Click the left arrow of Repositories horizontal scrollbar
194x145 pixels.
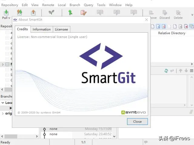coord(2,89)
